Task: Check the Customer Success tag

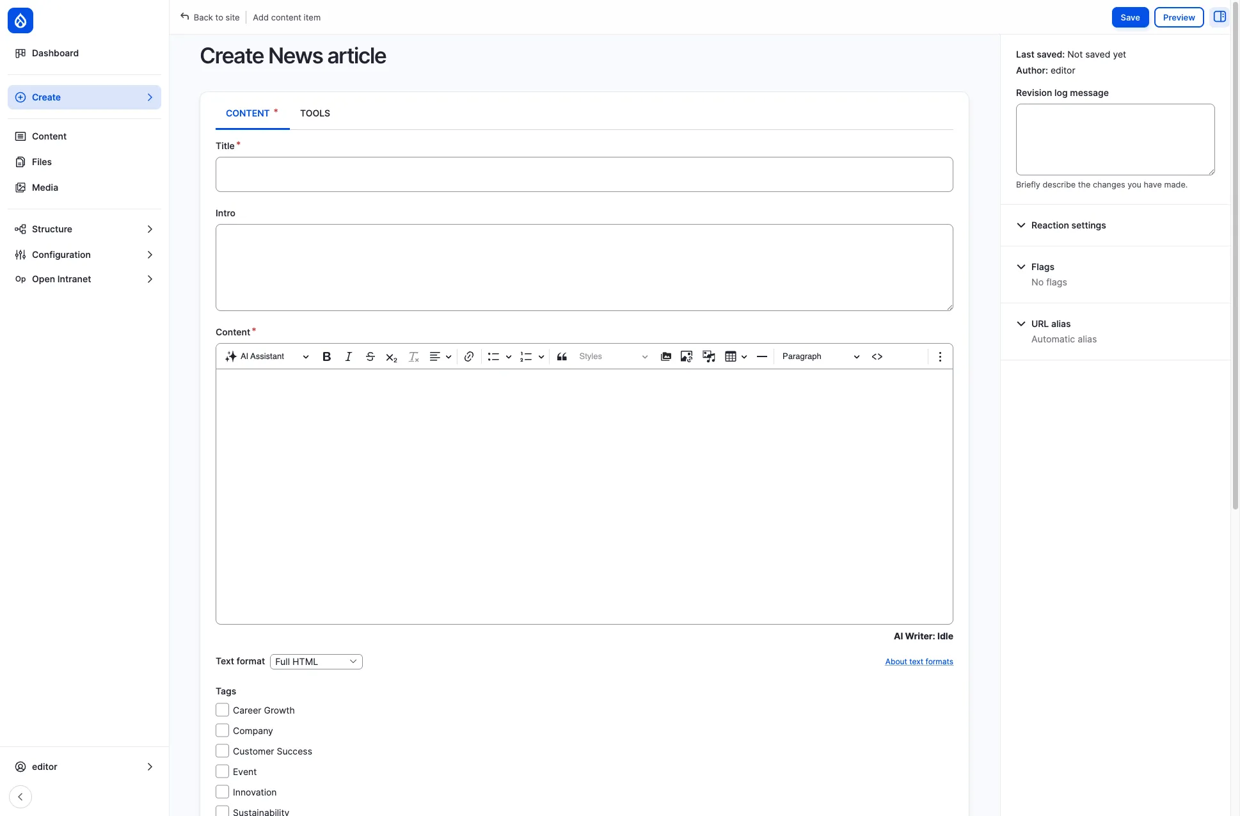Action: (x=222, y=751)
